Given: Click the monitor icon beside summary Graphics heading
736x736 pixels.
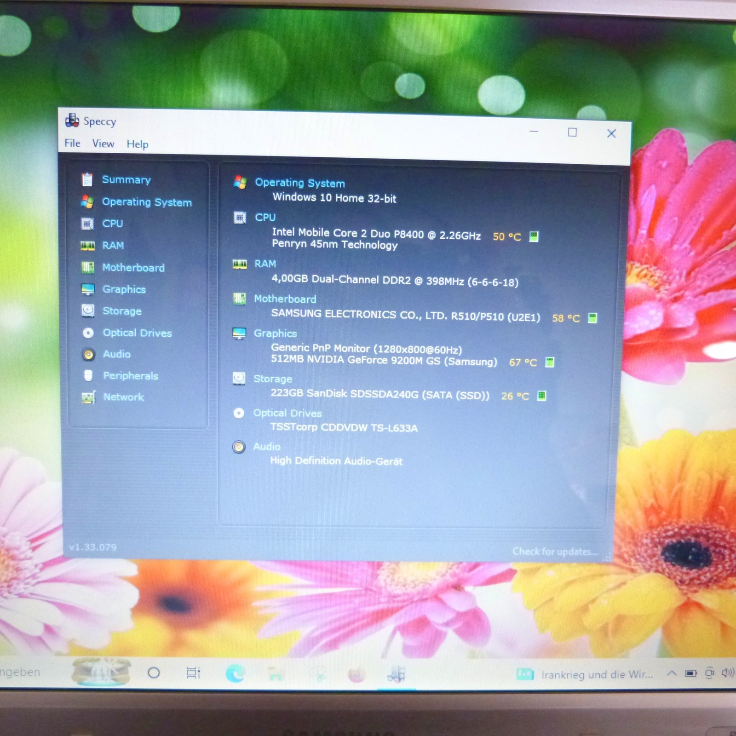Looking at the screenshot, I should tap(239, 333).
